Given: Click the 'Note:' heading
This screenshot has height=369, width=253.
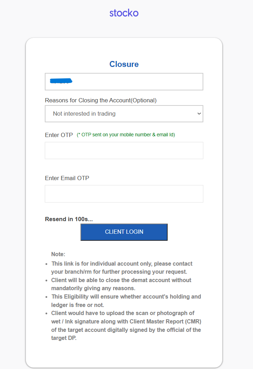Looking at the screenshot, I should click(58, 254).
